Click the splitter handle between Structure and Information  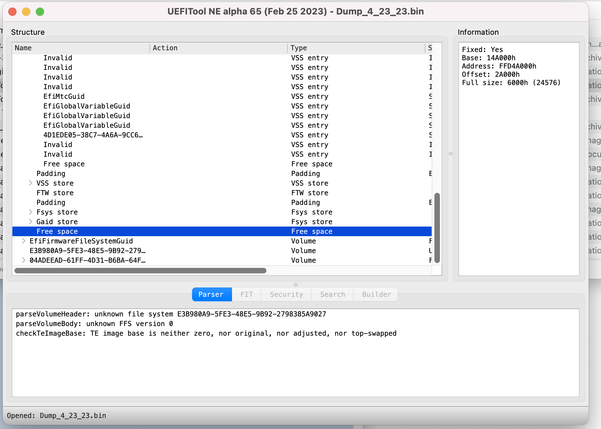pos(451,154)
